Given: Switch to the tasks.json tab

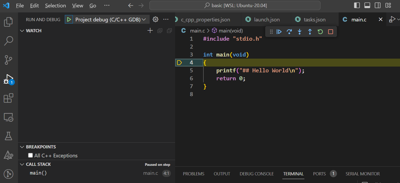Looking at the screenshot, I should pos(315,20).
